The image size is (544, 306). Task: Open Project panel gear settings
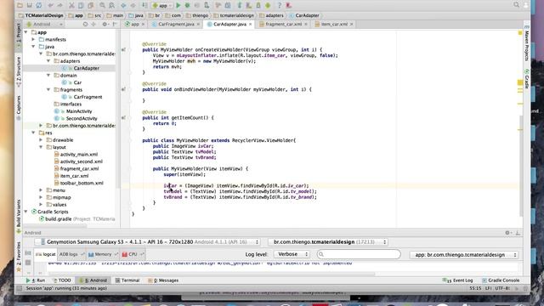pos(105,25)
